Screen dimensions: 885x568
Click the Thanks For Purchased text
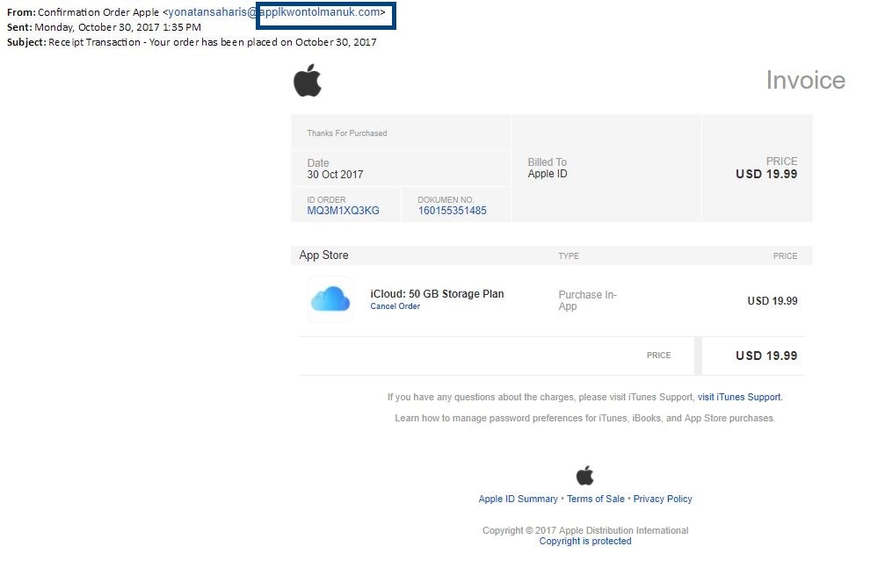coord(347,133)
